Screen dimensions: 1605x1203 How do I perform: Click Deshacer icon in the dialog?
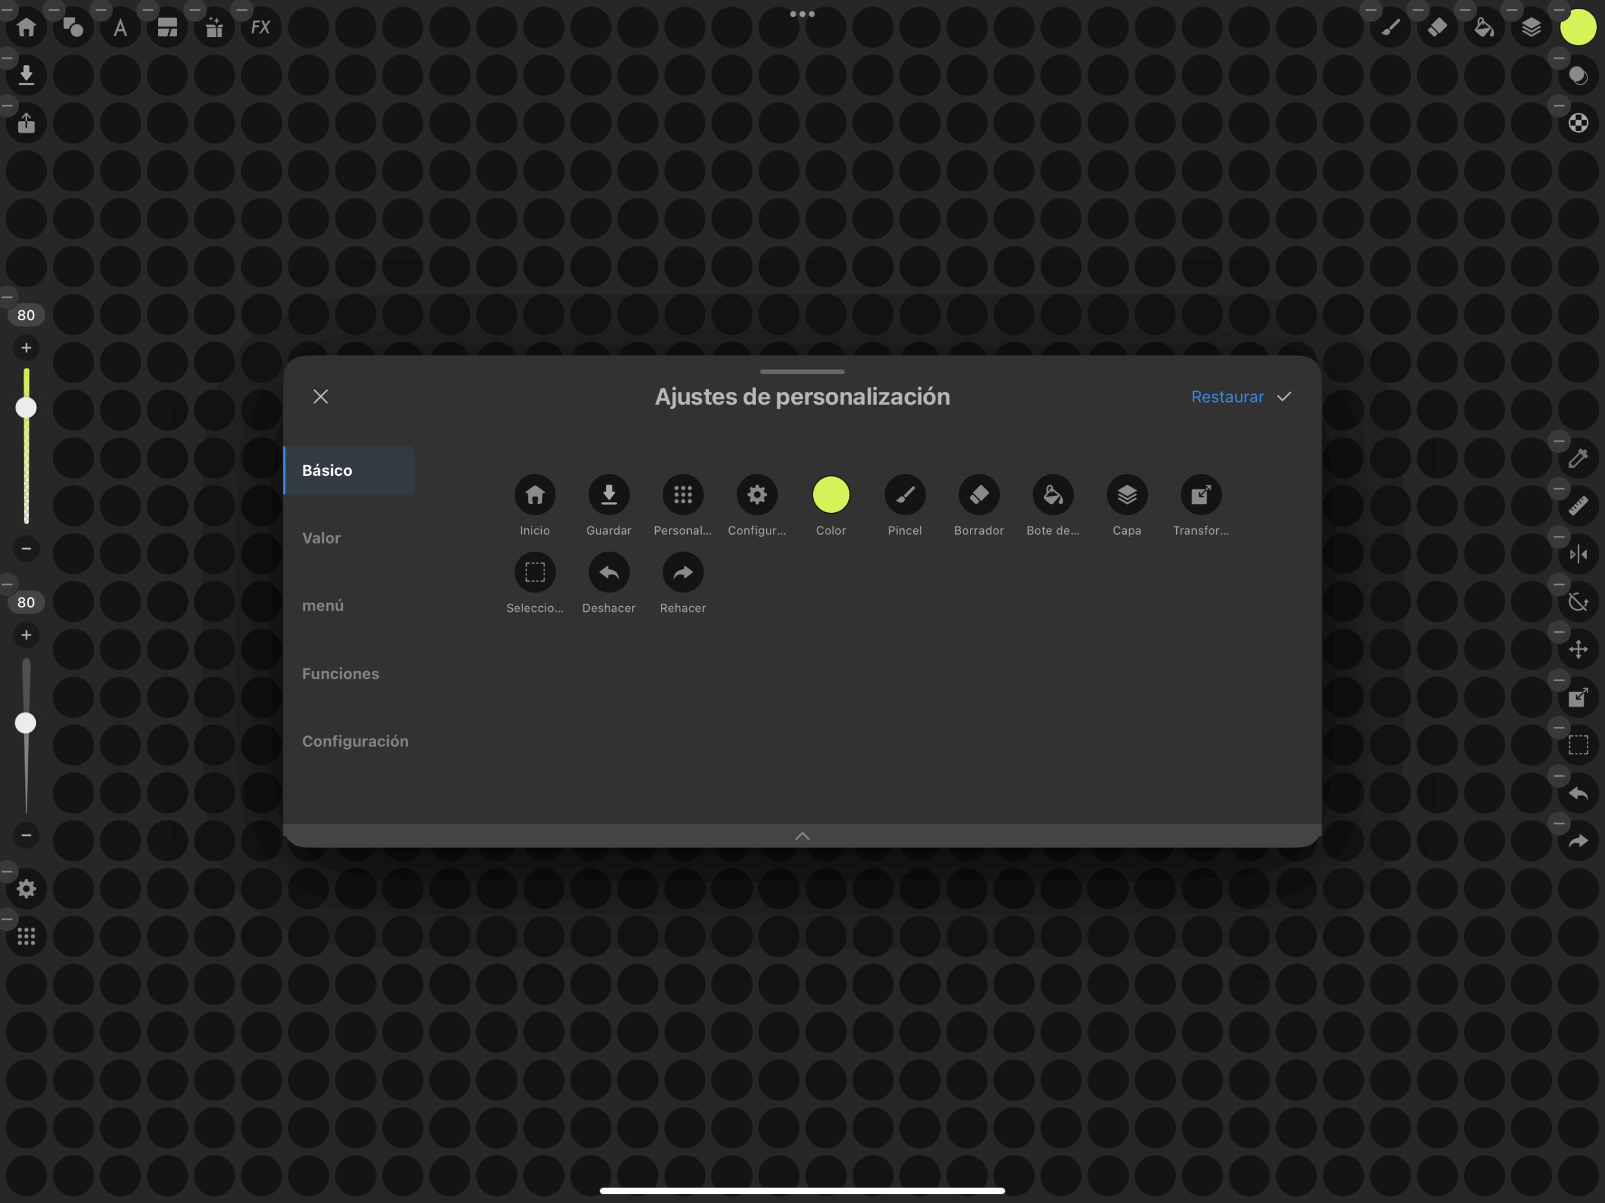tap(609, 572)
